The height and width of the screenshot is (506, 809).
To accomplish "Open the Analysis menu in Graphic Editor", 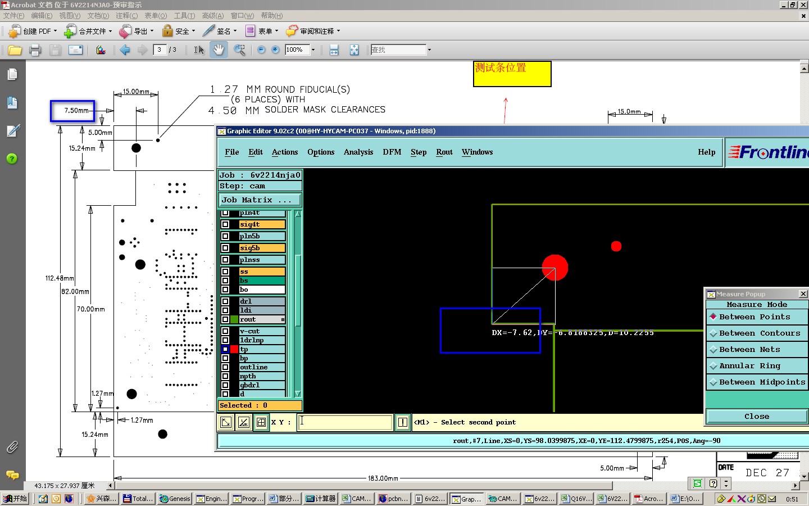I will click(358, 152).
